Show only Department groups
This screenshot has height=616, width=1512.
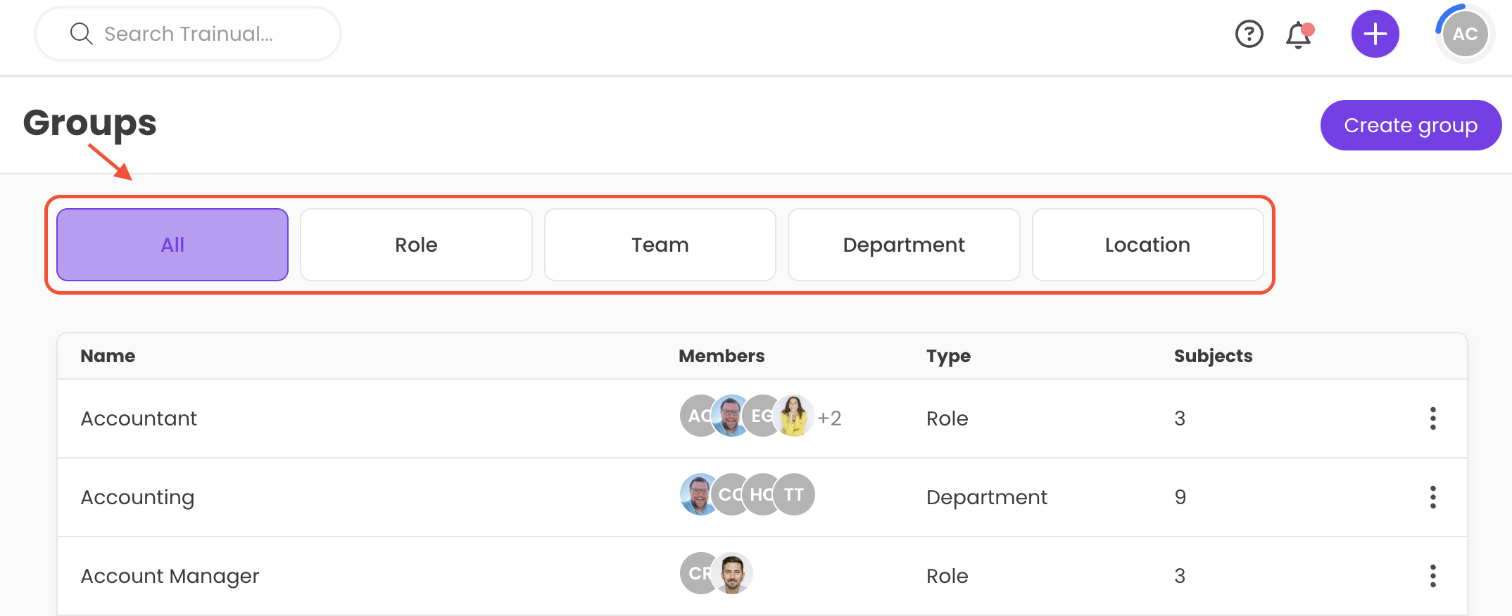click(x=904, y=245)
